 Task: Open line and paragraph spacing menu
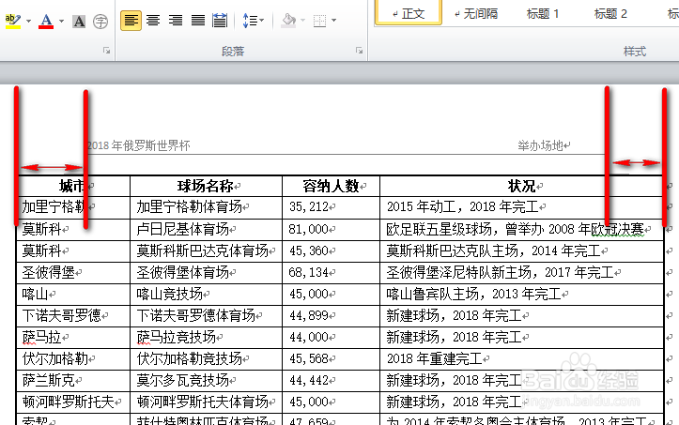[x=253, y=21]
